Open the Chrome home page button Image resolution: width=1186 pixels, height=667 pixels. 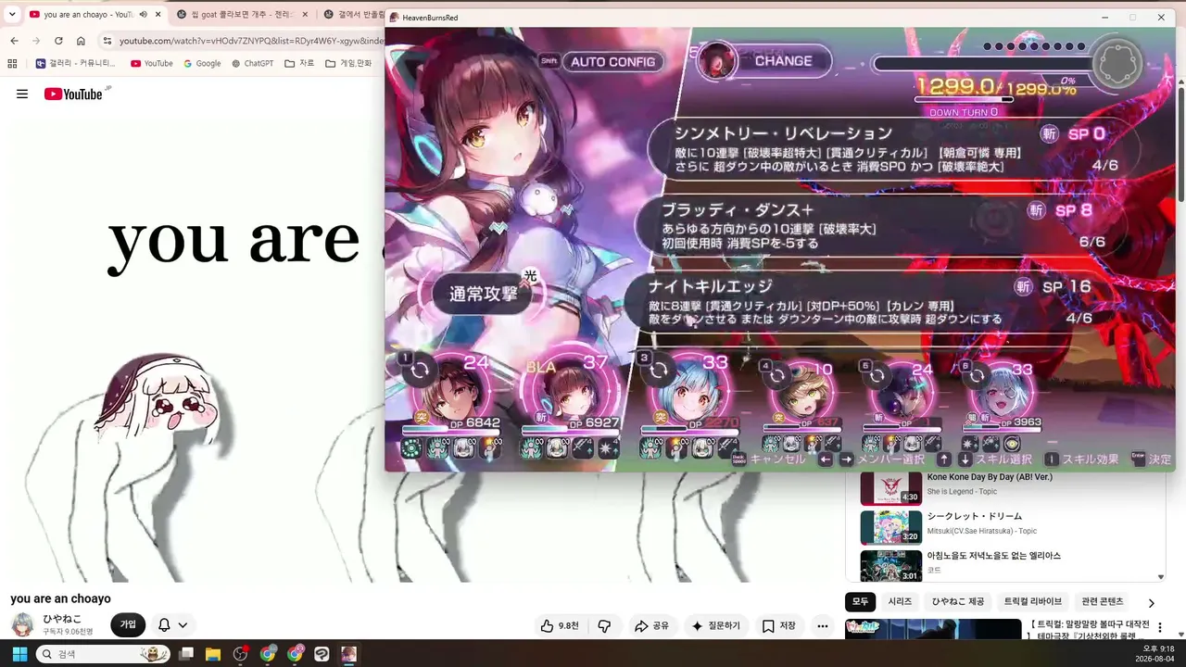click(x=81, y=41)
